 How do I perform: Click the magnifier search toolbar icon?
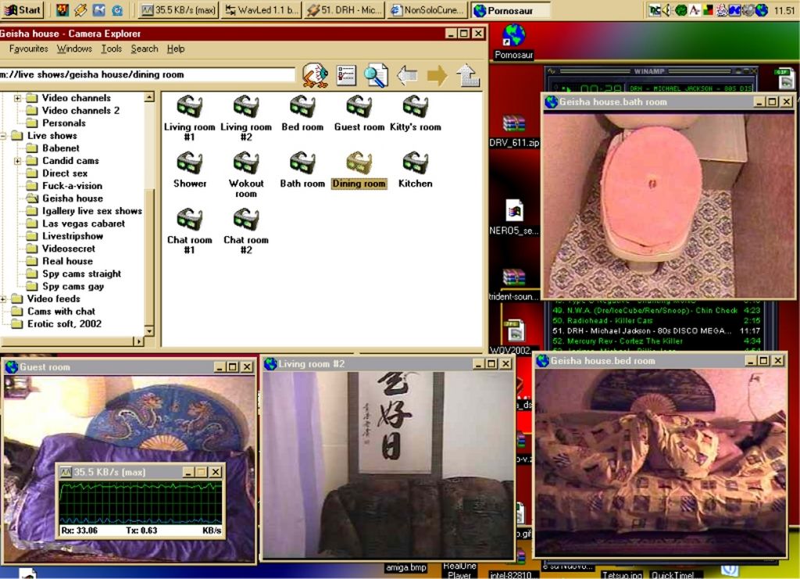pos(376,76)
